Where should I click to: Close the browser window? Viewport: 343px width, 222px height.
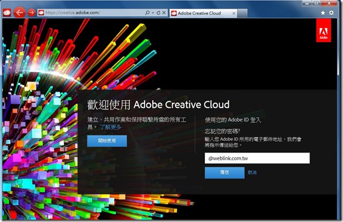(x=329, y=4)
